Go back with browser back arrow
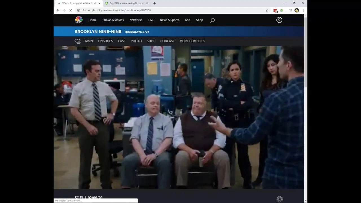361x203 pixels. click(58, 10)
